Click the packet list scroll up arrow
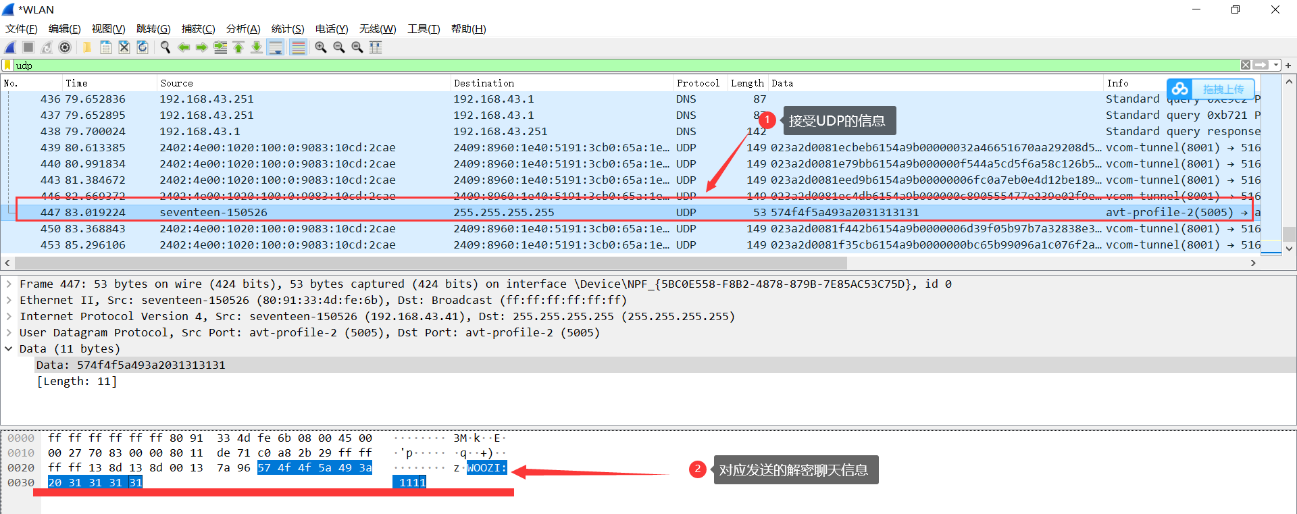 coord(1289,82)
